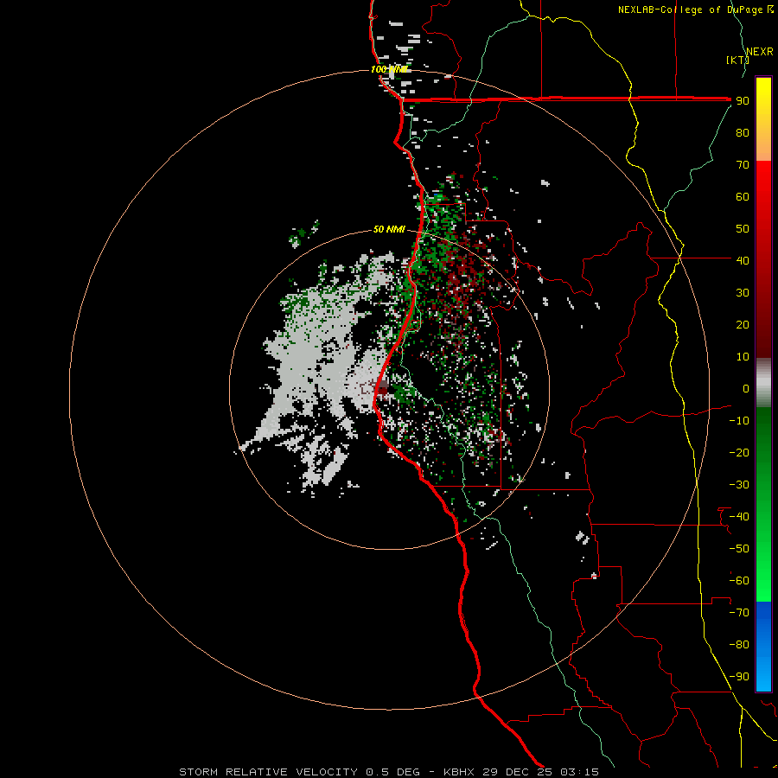Click the footer text 'STORM RELATIVE VELOCITY 0.5 DEG'
This screenshot has width=778, height=778.
[299, 772]
